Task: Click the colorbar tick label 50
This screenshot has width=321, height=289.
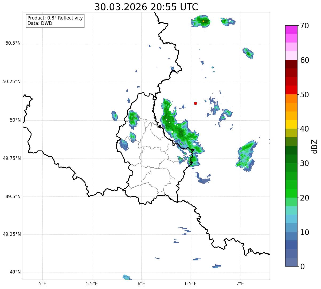Action: [304, 95]
